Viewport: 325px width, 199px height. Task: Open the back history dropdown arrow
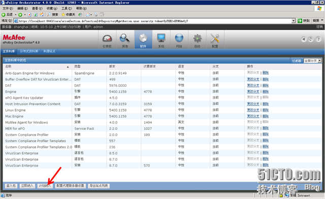click(15, 15)
